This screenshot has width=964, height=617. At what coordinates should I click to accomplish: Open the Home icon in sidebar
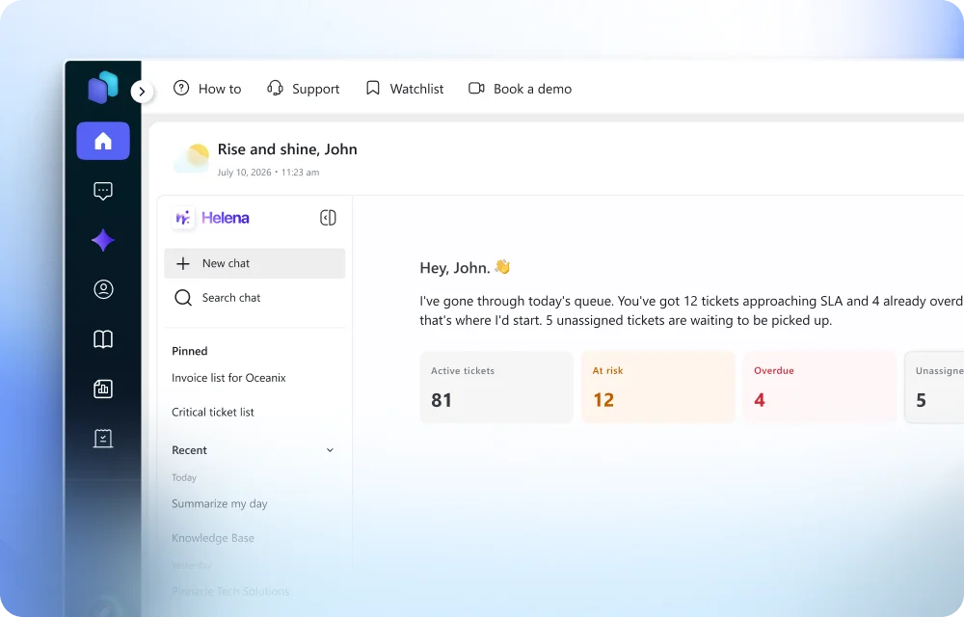pos(103,141)
